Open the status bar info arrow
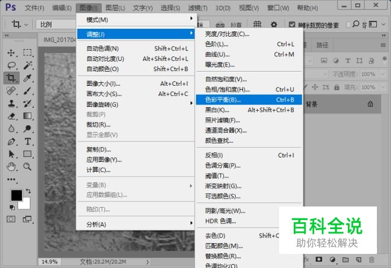The image size is (391, 268). point(147,262)
